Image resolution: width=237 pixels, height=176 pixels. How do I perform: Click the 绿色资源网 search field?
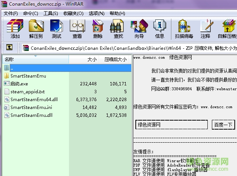point(171,125)
